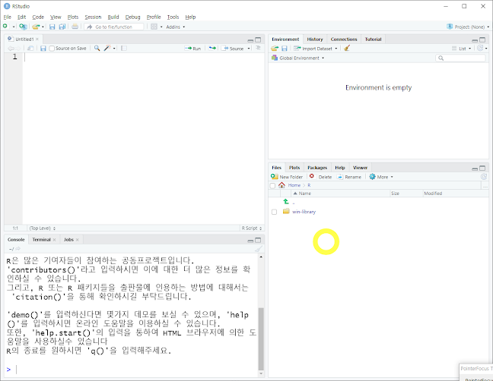Image resolution: width=493 pixels, height=381 pixels.
Task: Click the Save Workspace disk icon
Action: tap(285, 49)
